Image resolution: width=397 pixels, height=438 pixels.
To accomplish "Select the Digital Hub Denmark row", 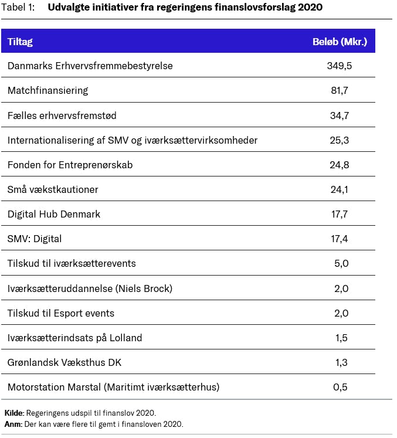I will tap(53, 214).
